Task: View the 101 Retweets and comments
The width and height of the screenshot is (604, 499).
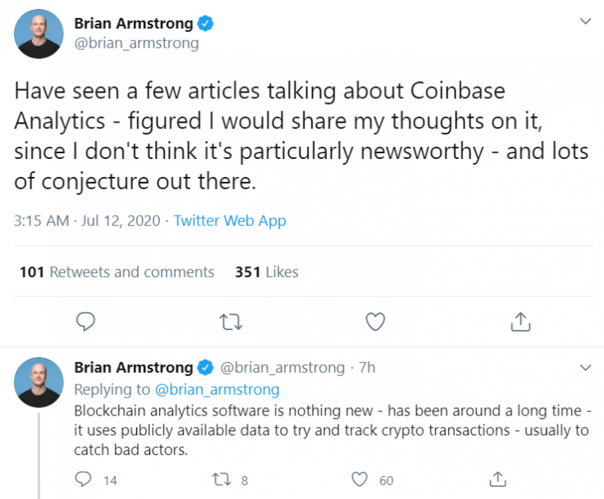Action: point(117,272)
